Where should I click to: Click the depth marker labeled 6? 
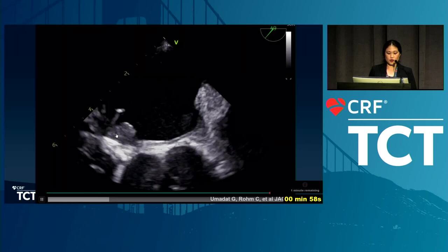[x=55, y=145]
